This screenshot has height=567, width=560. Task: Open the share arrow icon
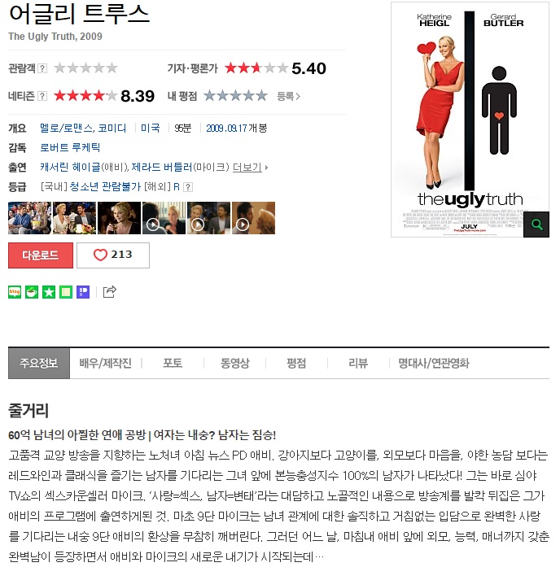coord(110,291)
